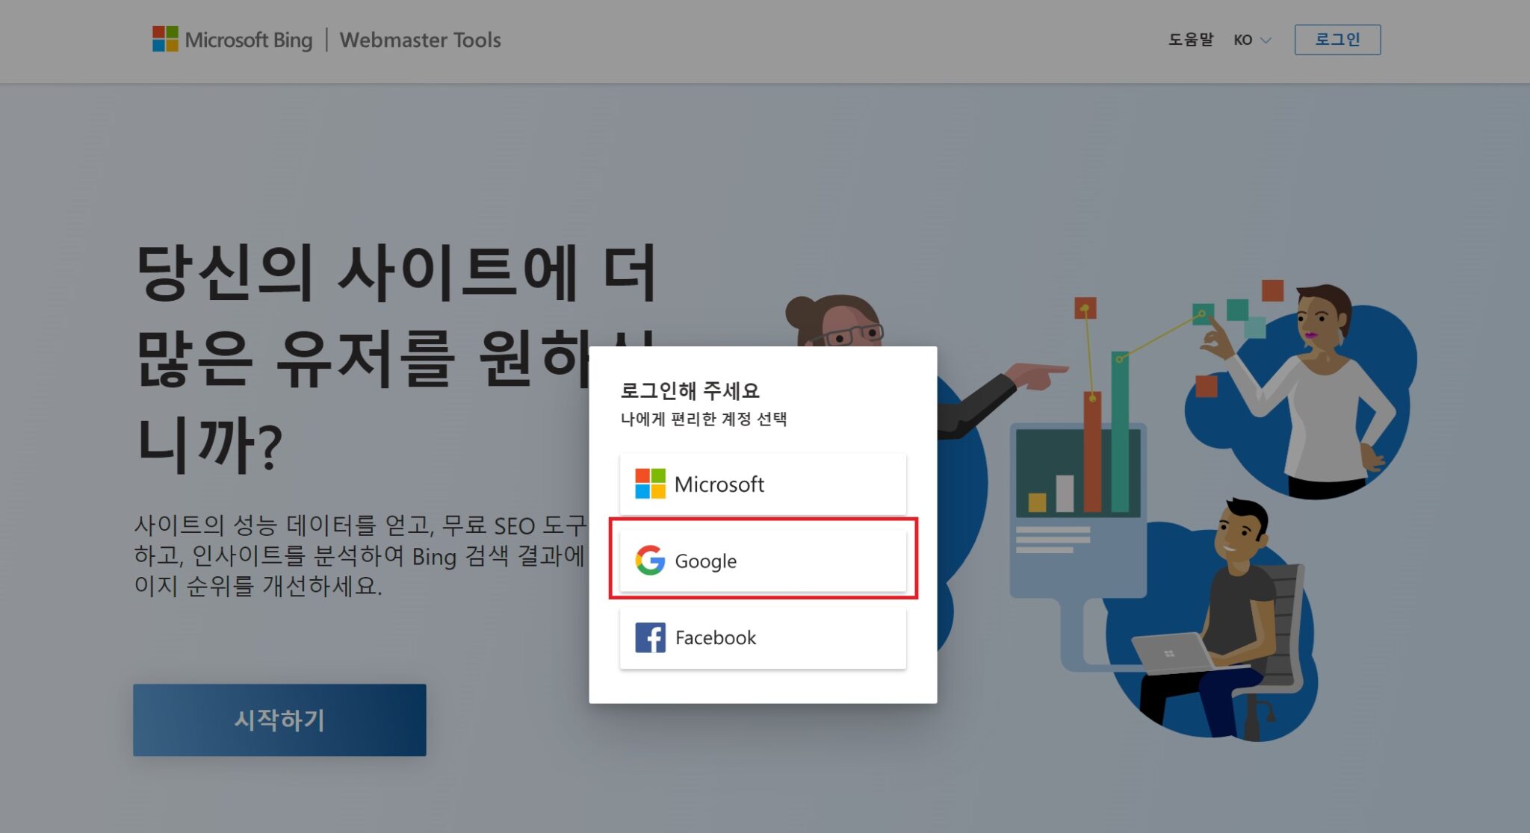Viewport: 1530px width, 833px height.
Task: Click "Webmaster Tools" text in the header
Action: (420, 40)
